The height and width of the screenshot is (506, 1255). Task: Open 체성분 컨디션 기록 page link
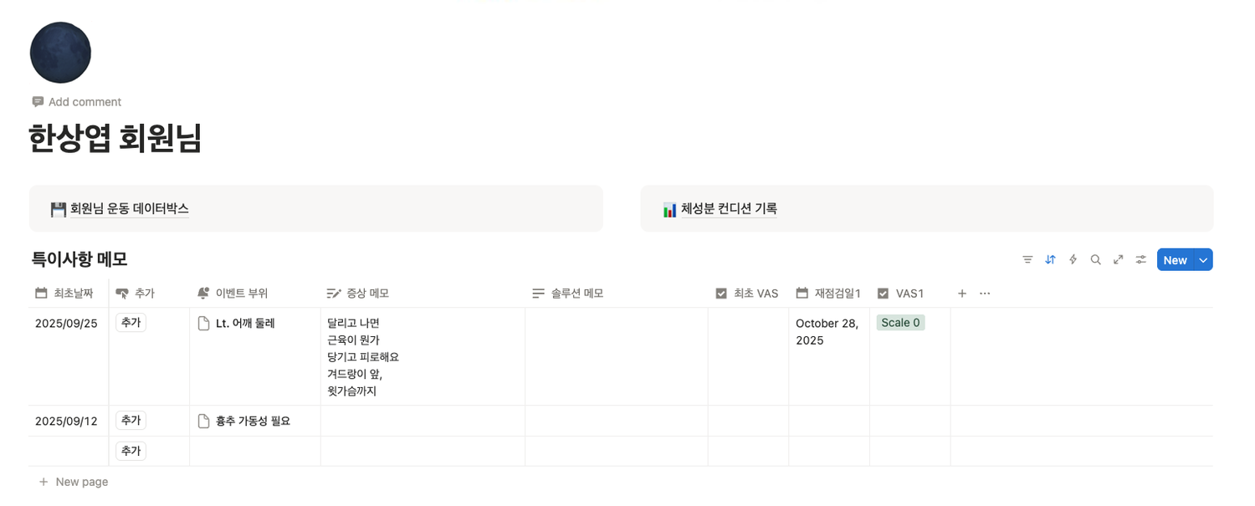(x=729, y=209)
